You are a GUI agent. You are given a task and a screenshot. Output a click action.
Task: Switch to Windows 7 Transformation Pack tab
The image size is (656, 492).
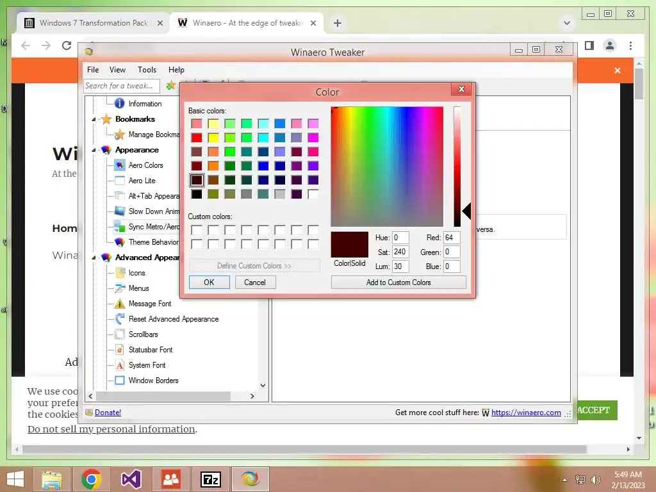[x=93, y=23]
